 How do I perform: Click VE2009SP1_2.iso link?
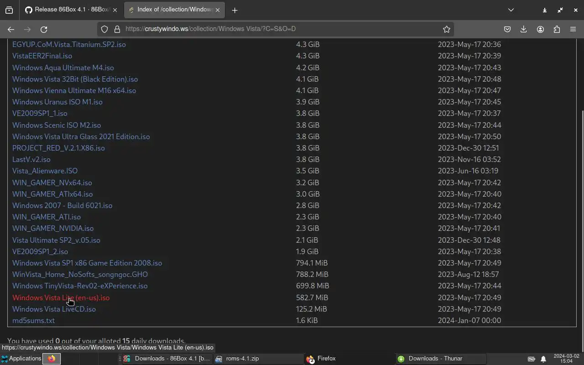click(40, 251)
